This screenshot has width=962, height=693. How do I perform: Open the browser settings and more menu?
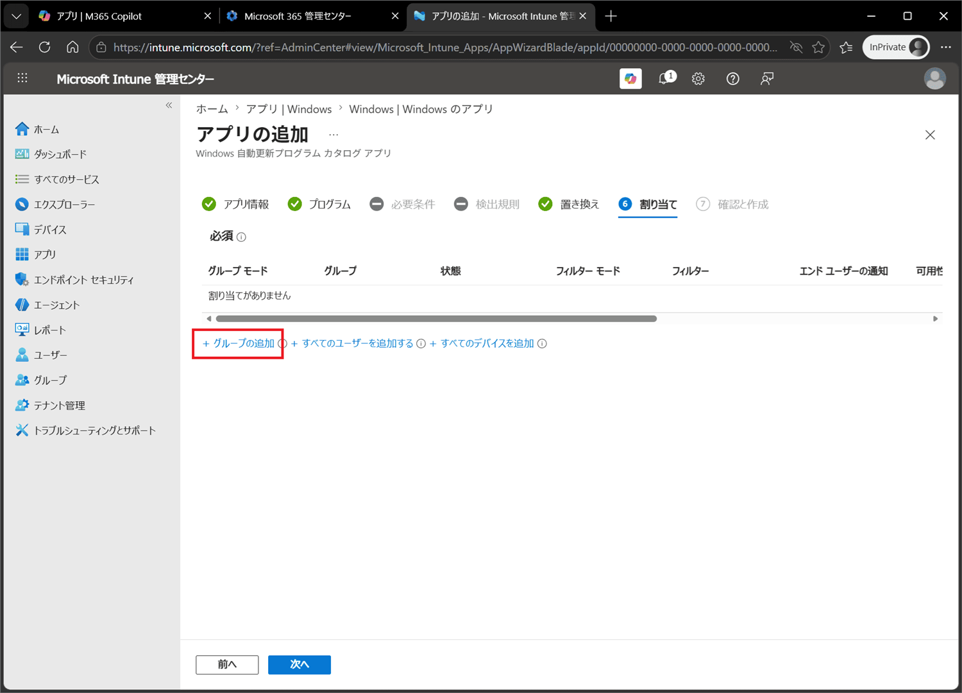click(946, 47)
